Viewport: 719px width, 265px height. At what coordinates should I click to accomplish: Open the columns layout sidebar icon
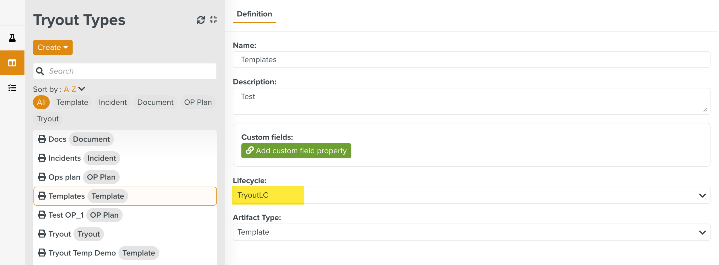(12, 63)
